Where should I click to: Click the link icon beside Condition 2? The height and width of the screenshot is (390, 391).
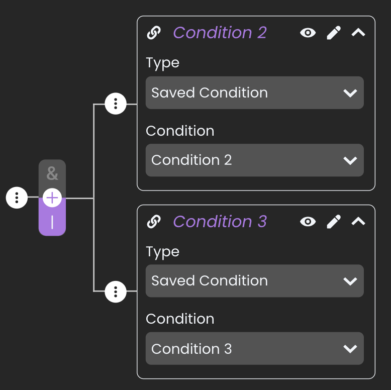tap(154, 33)
